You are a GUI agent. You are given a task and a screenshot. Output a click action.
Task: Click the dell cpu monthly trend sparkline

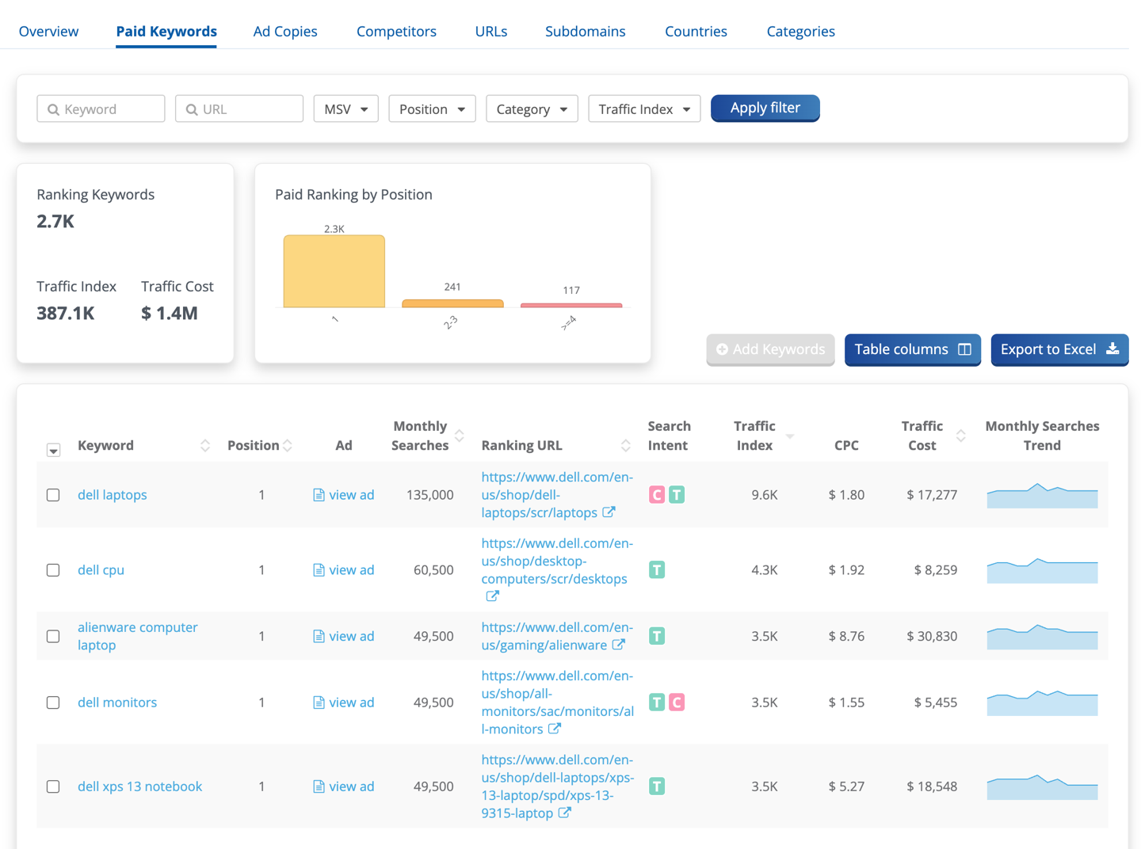(1042, 571)
